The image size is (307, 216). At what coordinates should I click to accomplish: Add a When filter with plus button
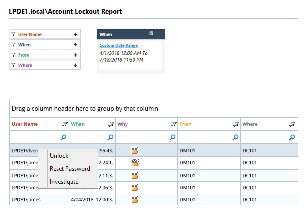tap(76, 45)
